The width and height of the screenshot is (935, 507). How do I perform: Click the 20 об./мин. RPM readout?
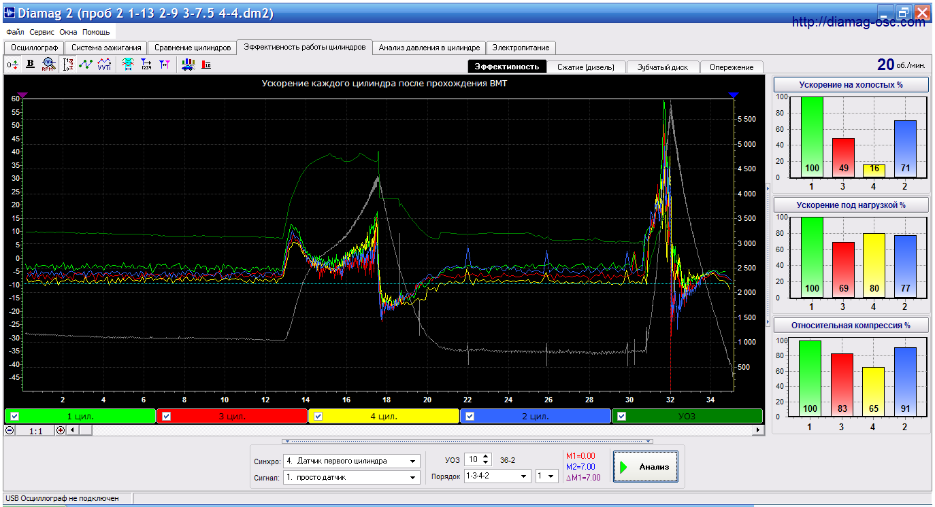(x=901, y=65)
